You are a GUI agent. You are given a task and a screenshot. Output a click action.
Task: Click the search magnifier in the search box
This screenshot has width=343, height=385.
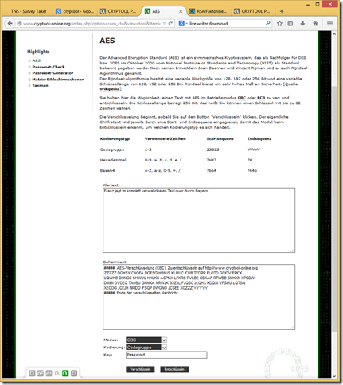267,23
